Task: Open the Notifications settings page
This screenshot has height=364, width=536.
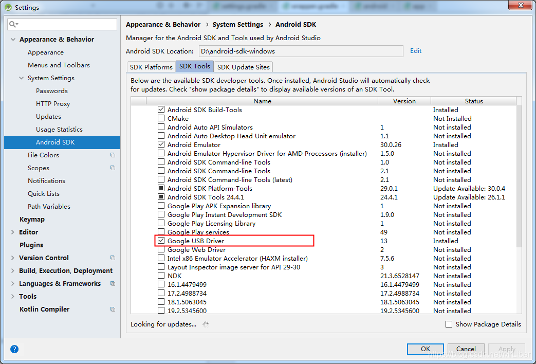Action: 46,180
